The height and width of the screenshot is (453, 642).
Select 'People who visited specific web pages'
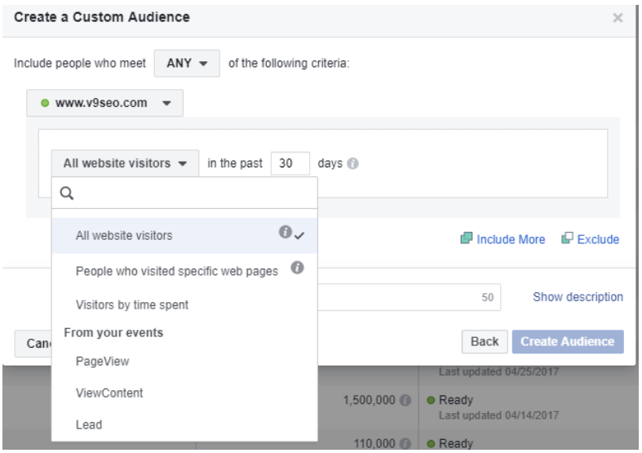[x=176, y=270]
